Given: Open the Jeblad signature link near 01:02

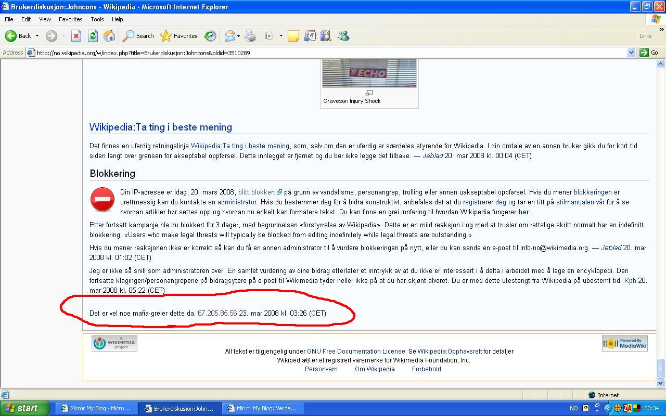Looking at the screenshot, I should click(x=611, y=248).
